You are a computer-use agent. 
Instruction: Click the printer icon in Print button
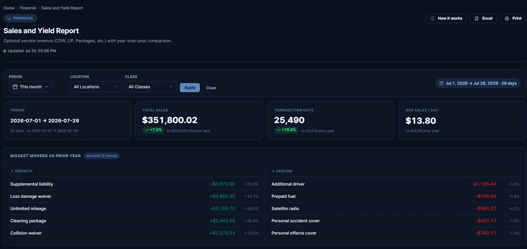tap(507, 18)
